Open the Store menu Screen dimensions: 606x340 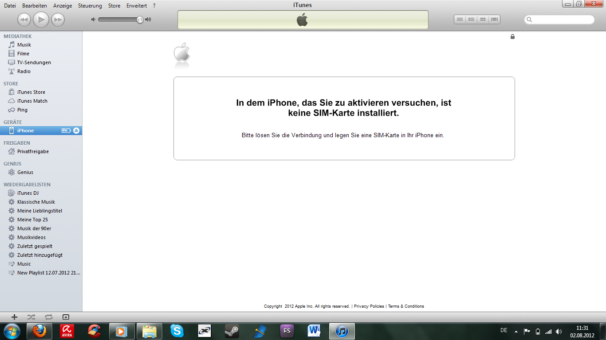(114, 6)
